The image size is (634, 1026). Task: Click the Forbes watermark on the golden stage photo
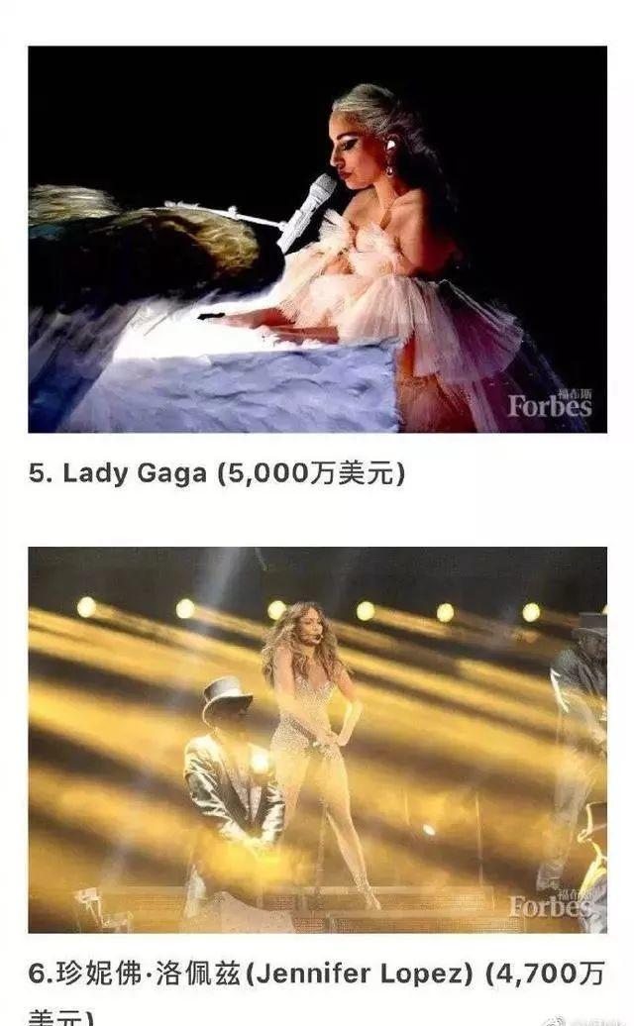(550, 905)
